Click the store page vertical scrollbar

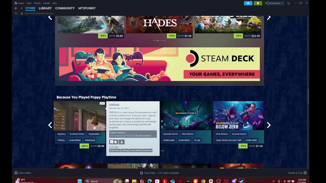click(x=308, y=96)
